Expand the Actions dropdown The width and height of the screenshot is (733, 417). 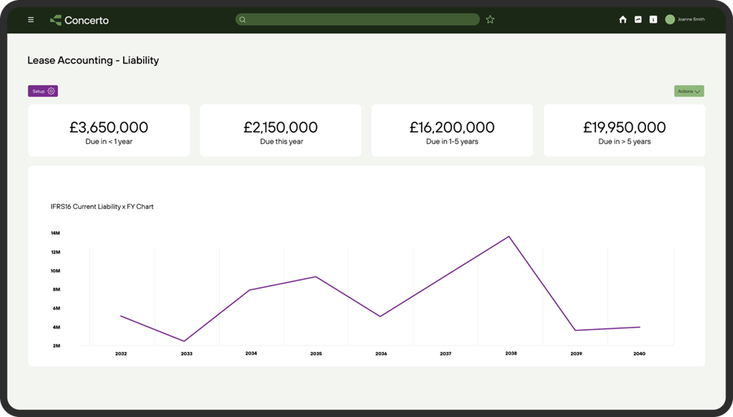coord(689,91)
